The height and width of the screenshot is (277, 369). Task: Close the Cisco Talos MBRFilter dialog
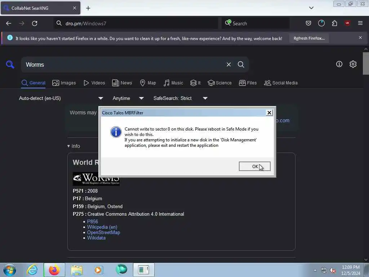(x=269, y=113)
